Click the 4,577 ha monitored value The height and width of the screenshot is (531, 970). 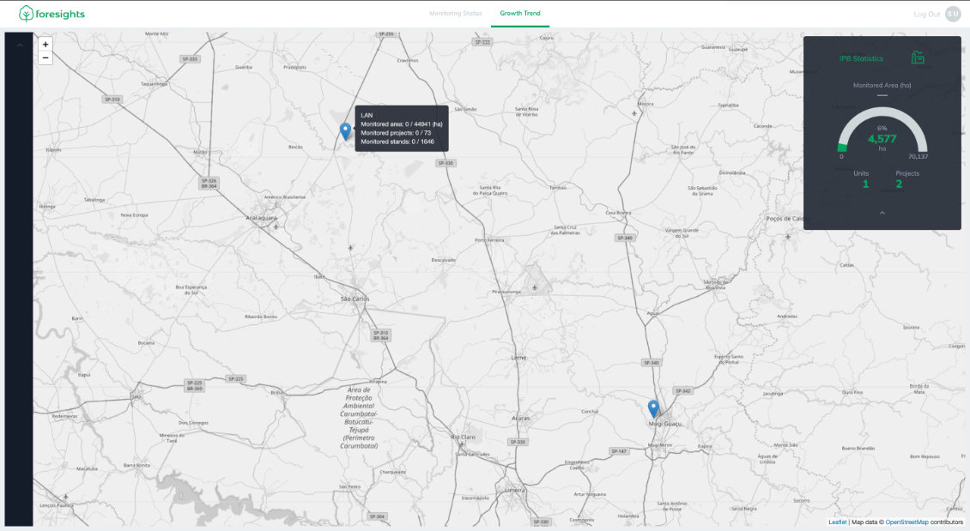[882, 139]
